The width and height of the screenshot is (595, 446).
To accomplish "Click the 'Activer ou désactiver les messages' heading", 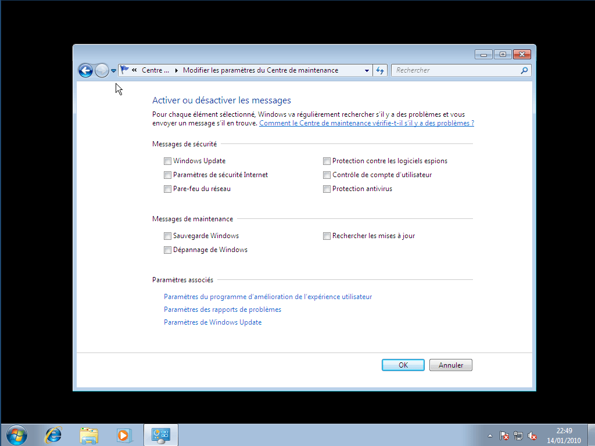I will tap(221, 100).
